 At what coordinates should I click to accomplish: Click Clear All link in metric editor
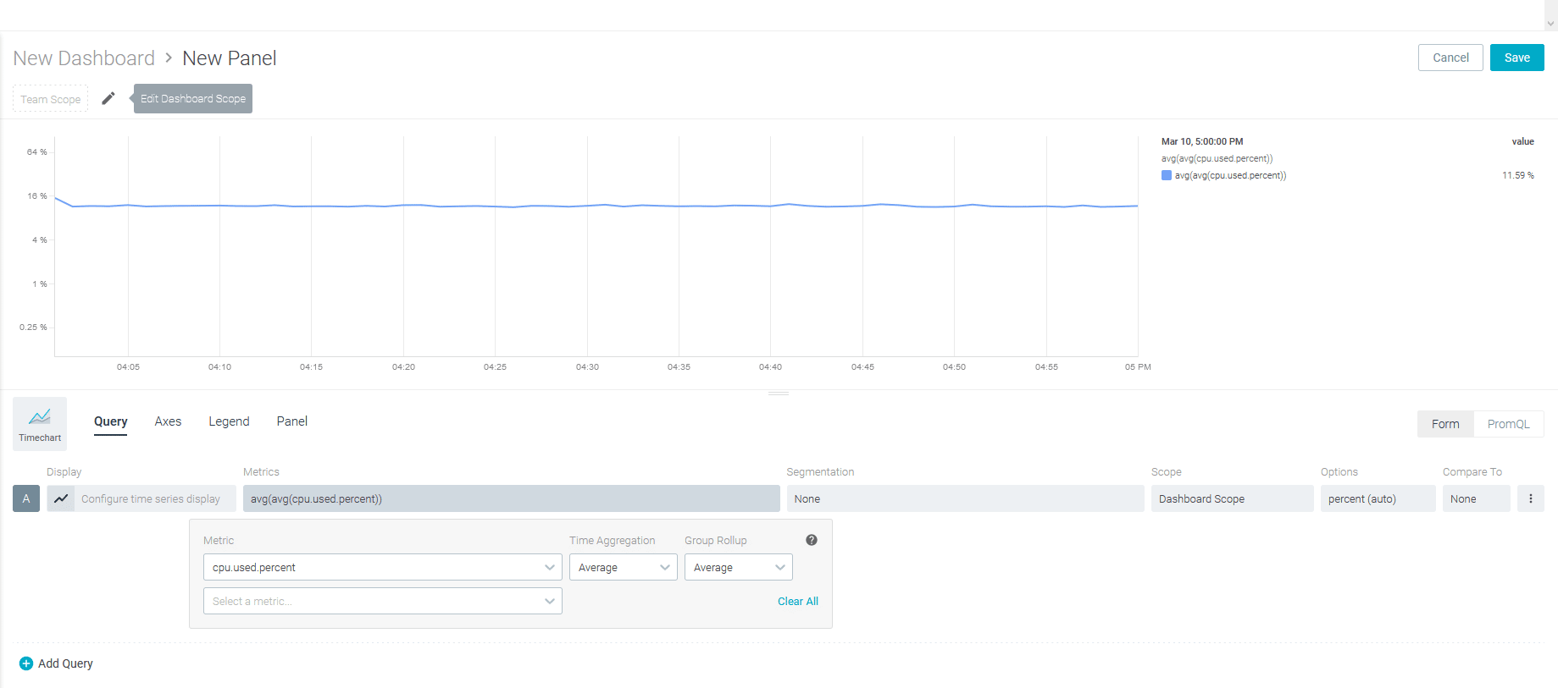coord(797,601)
